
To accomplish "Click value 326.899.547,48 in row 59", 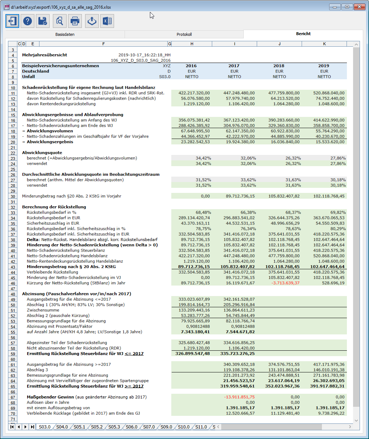I will click(x=193, y=354).
